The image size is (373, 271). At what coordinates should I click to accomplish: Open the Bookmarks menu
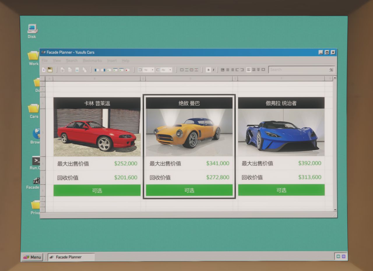tap(92, 61)
